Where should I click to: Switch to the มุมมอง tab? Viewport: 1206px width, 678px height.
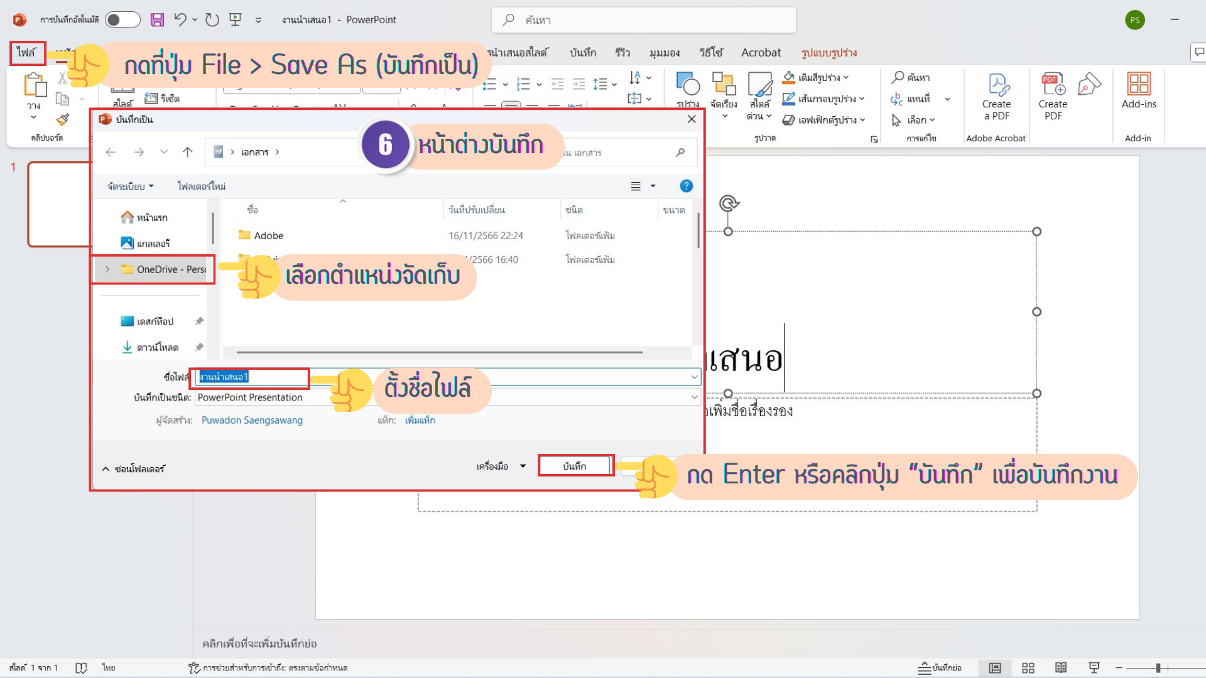click(x=665, y=53)
